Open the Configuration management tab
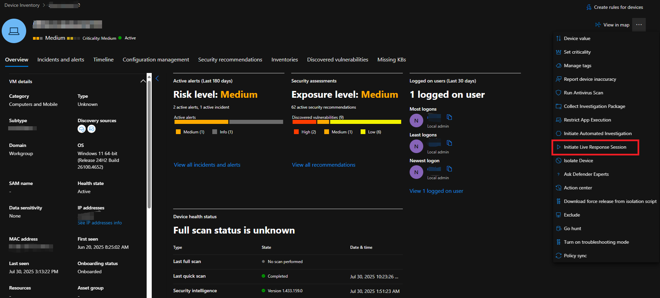Screen dimensions: 660x298 pyautogui.click(x=156, y=60)
